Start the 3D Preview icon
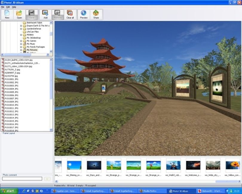 click(84, 15)
